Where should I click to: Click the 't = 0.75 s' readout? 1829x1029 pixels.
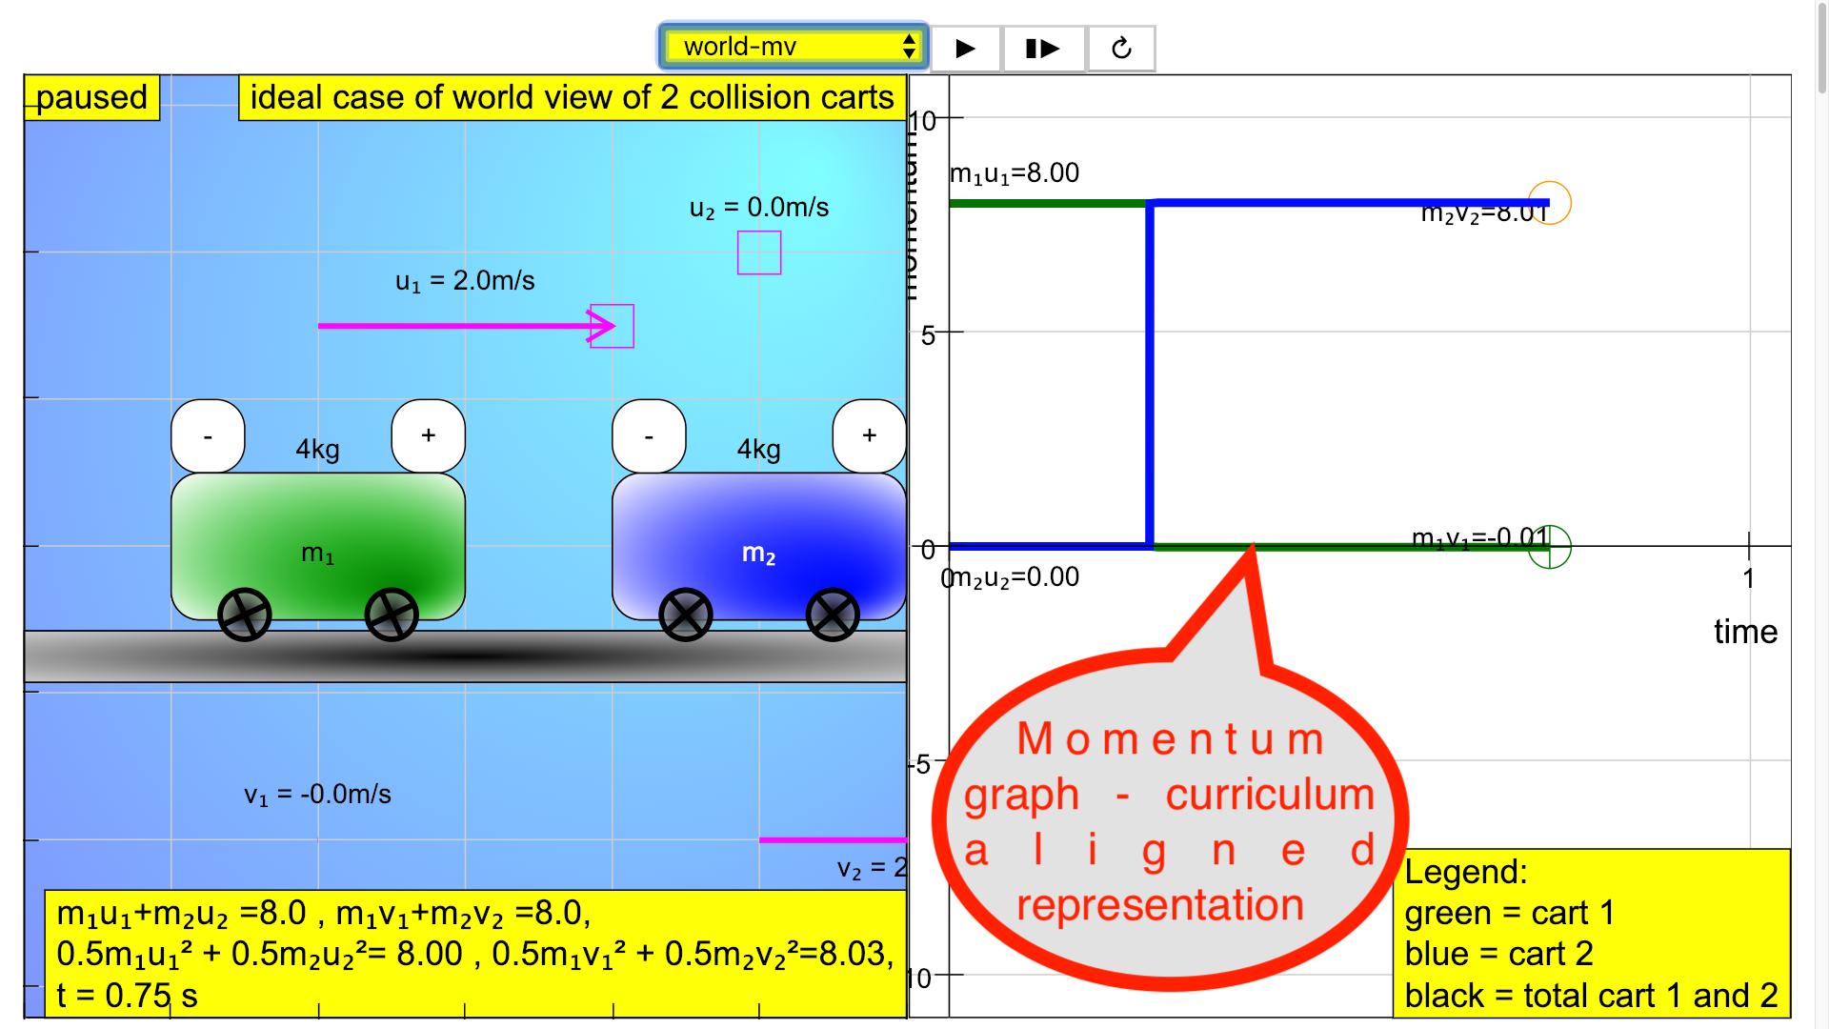[127, 996]
